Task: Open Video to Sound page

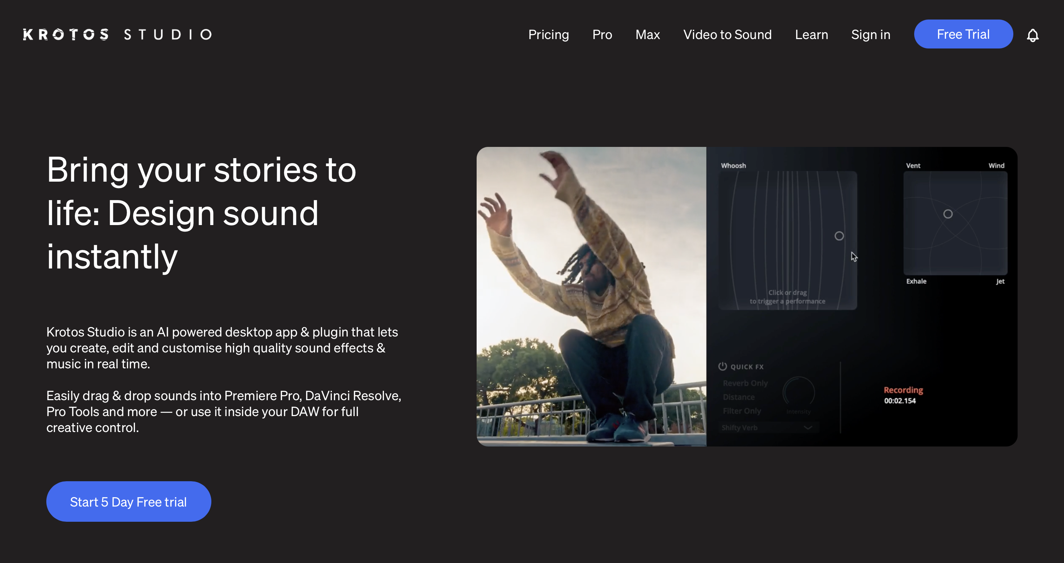Action: 727,35
